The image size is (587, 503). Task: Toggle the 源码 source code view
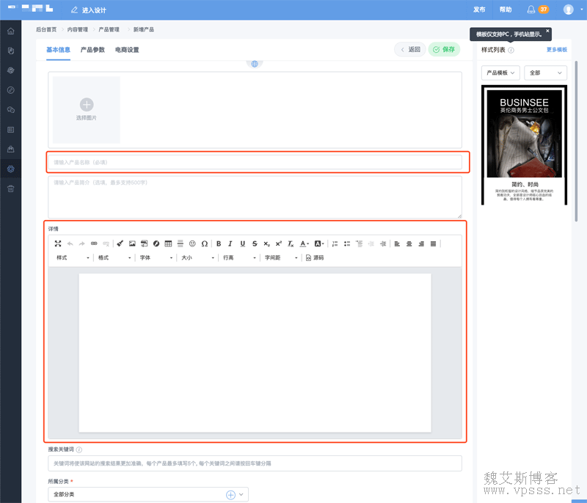pyautogui.click(x=314, y=258)
